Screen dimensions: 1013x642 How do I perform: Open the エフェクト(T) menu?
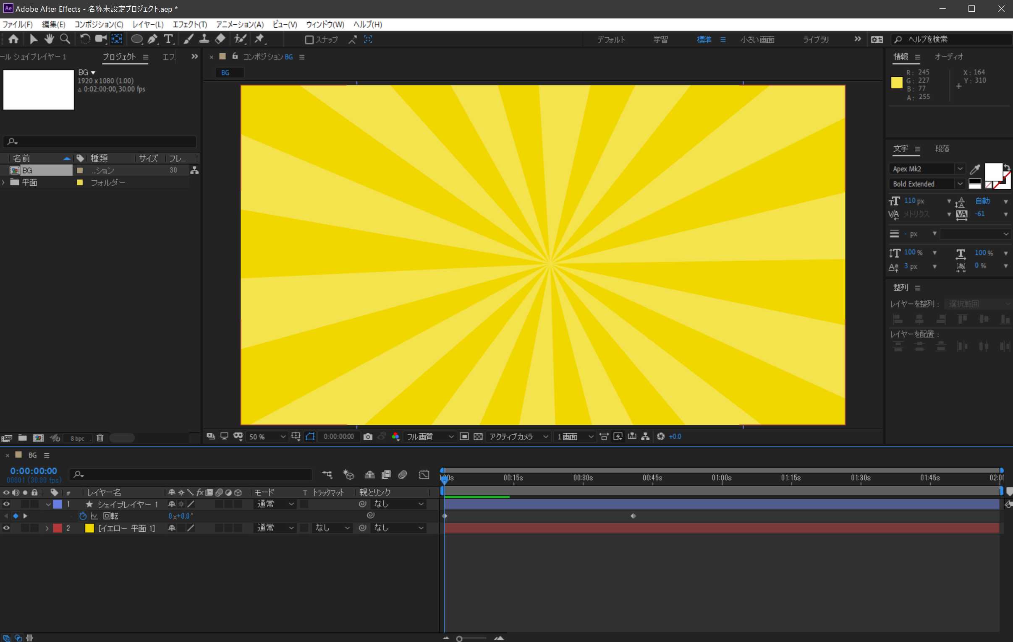[x=190, y=24]
